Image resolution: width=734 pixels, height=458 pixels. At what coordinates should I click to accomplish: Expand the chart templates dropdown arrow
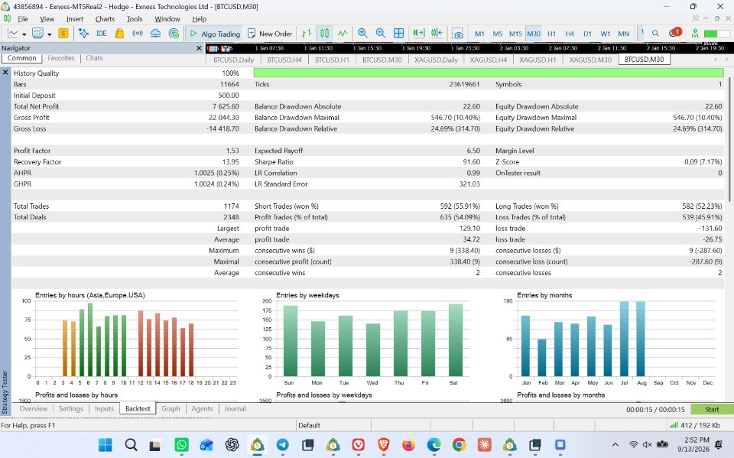point(49,34)
